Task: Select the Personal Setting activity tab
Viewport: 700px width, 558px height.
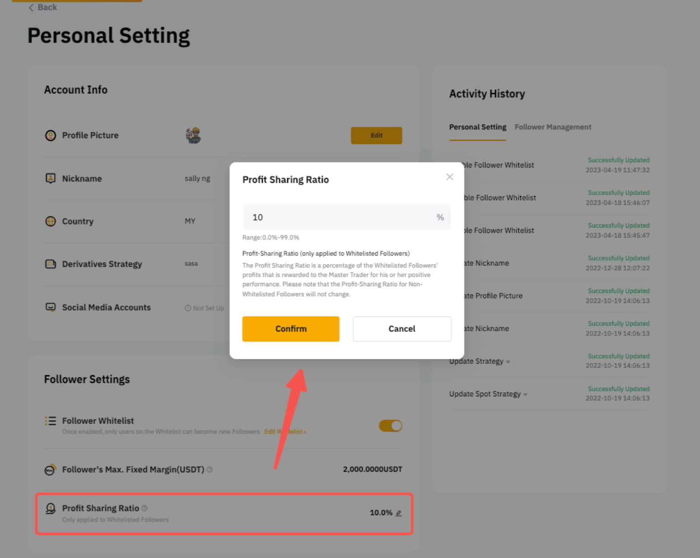Action: [x=477, y=127]
